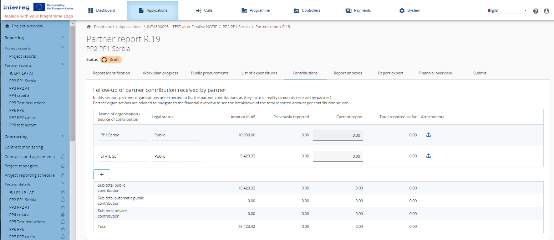Click the Current report field for STATE SE
This screenshot has height=240, width=554.
338,156
